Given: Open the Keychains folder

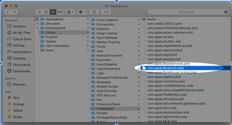Looking at the screenshot, I should pos(101,60).
